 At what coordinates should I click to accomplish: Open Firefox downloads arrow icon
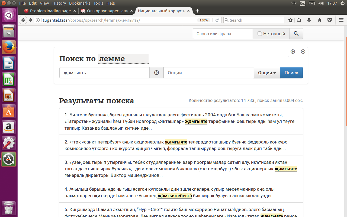[x=309, y=20]
